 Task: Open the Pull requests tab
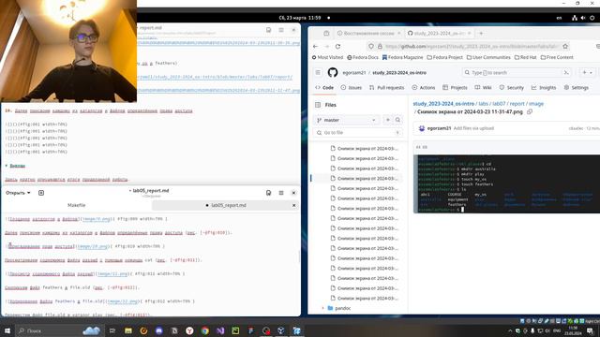tap(386, 87)
